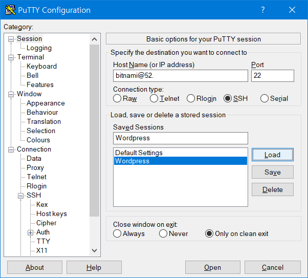Click the Open button to connect
Screen dimensions: 308x278
212,267
